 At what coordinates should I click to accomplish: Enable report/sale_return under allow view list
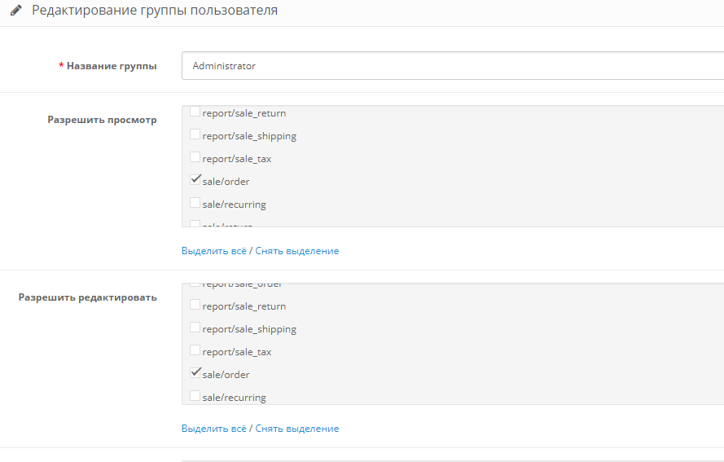(x=195, y=112)
